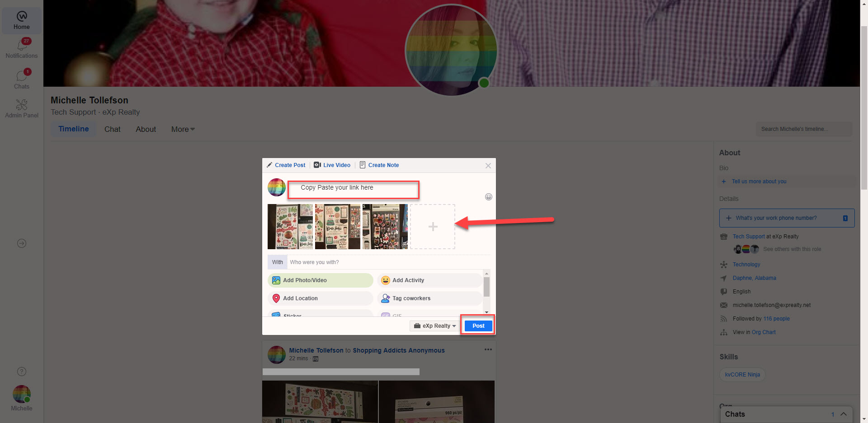Click the page vertical scrollbar
This screenshot has width=868, height=423.
(864, 108)
